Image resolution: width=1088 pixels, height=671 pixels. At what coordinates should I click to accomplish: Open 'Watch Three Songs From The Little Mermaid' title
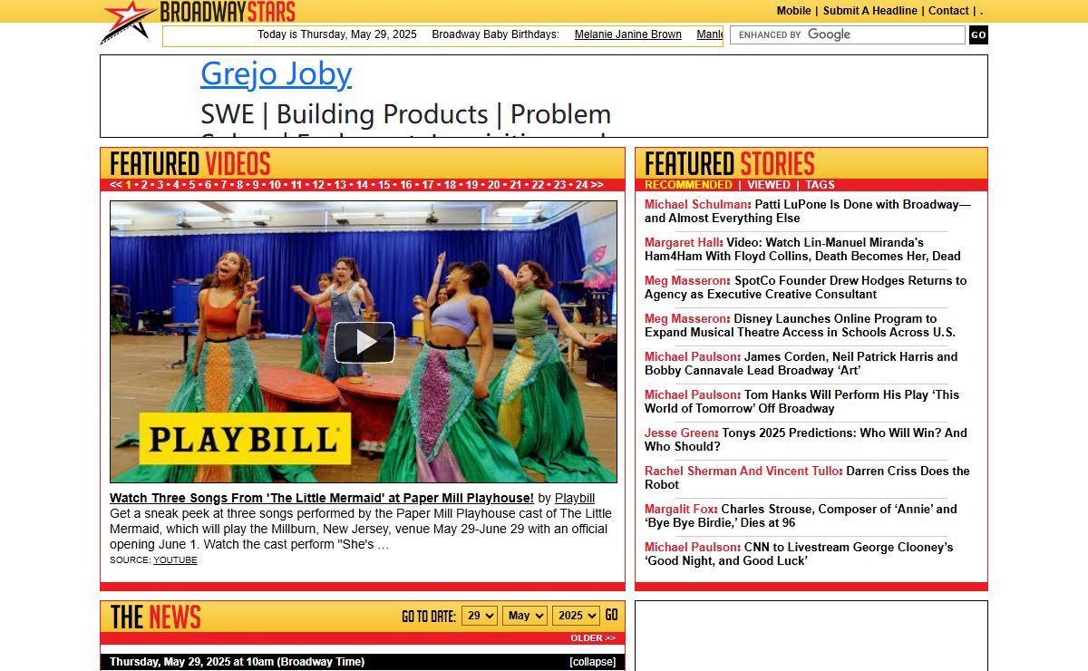click(x=322, y=498)
